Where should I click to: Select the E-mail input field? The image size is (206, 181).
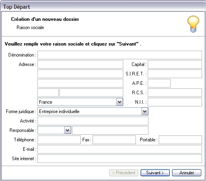[120, 149]
